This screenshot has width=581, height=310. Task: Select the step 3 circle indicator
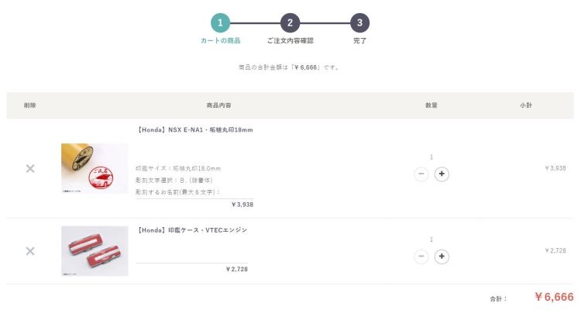tap(359, 23)
